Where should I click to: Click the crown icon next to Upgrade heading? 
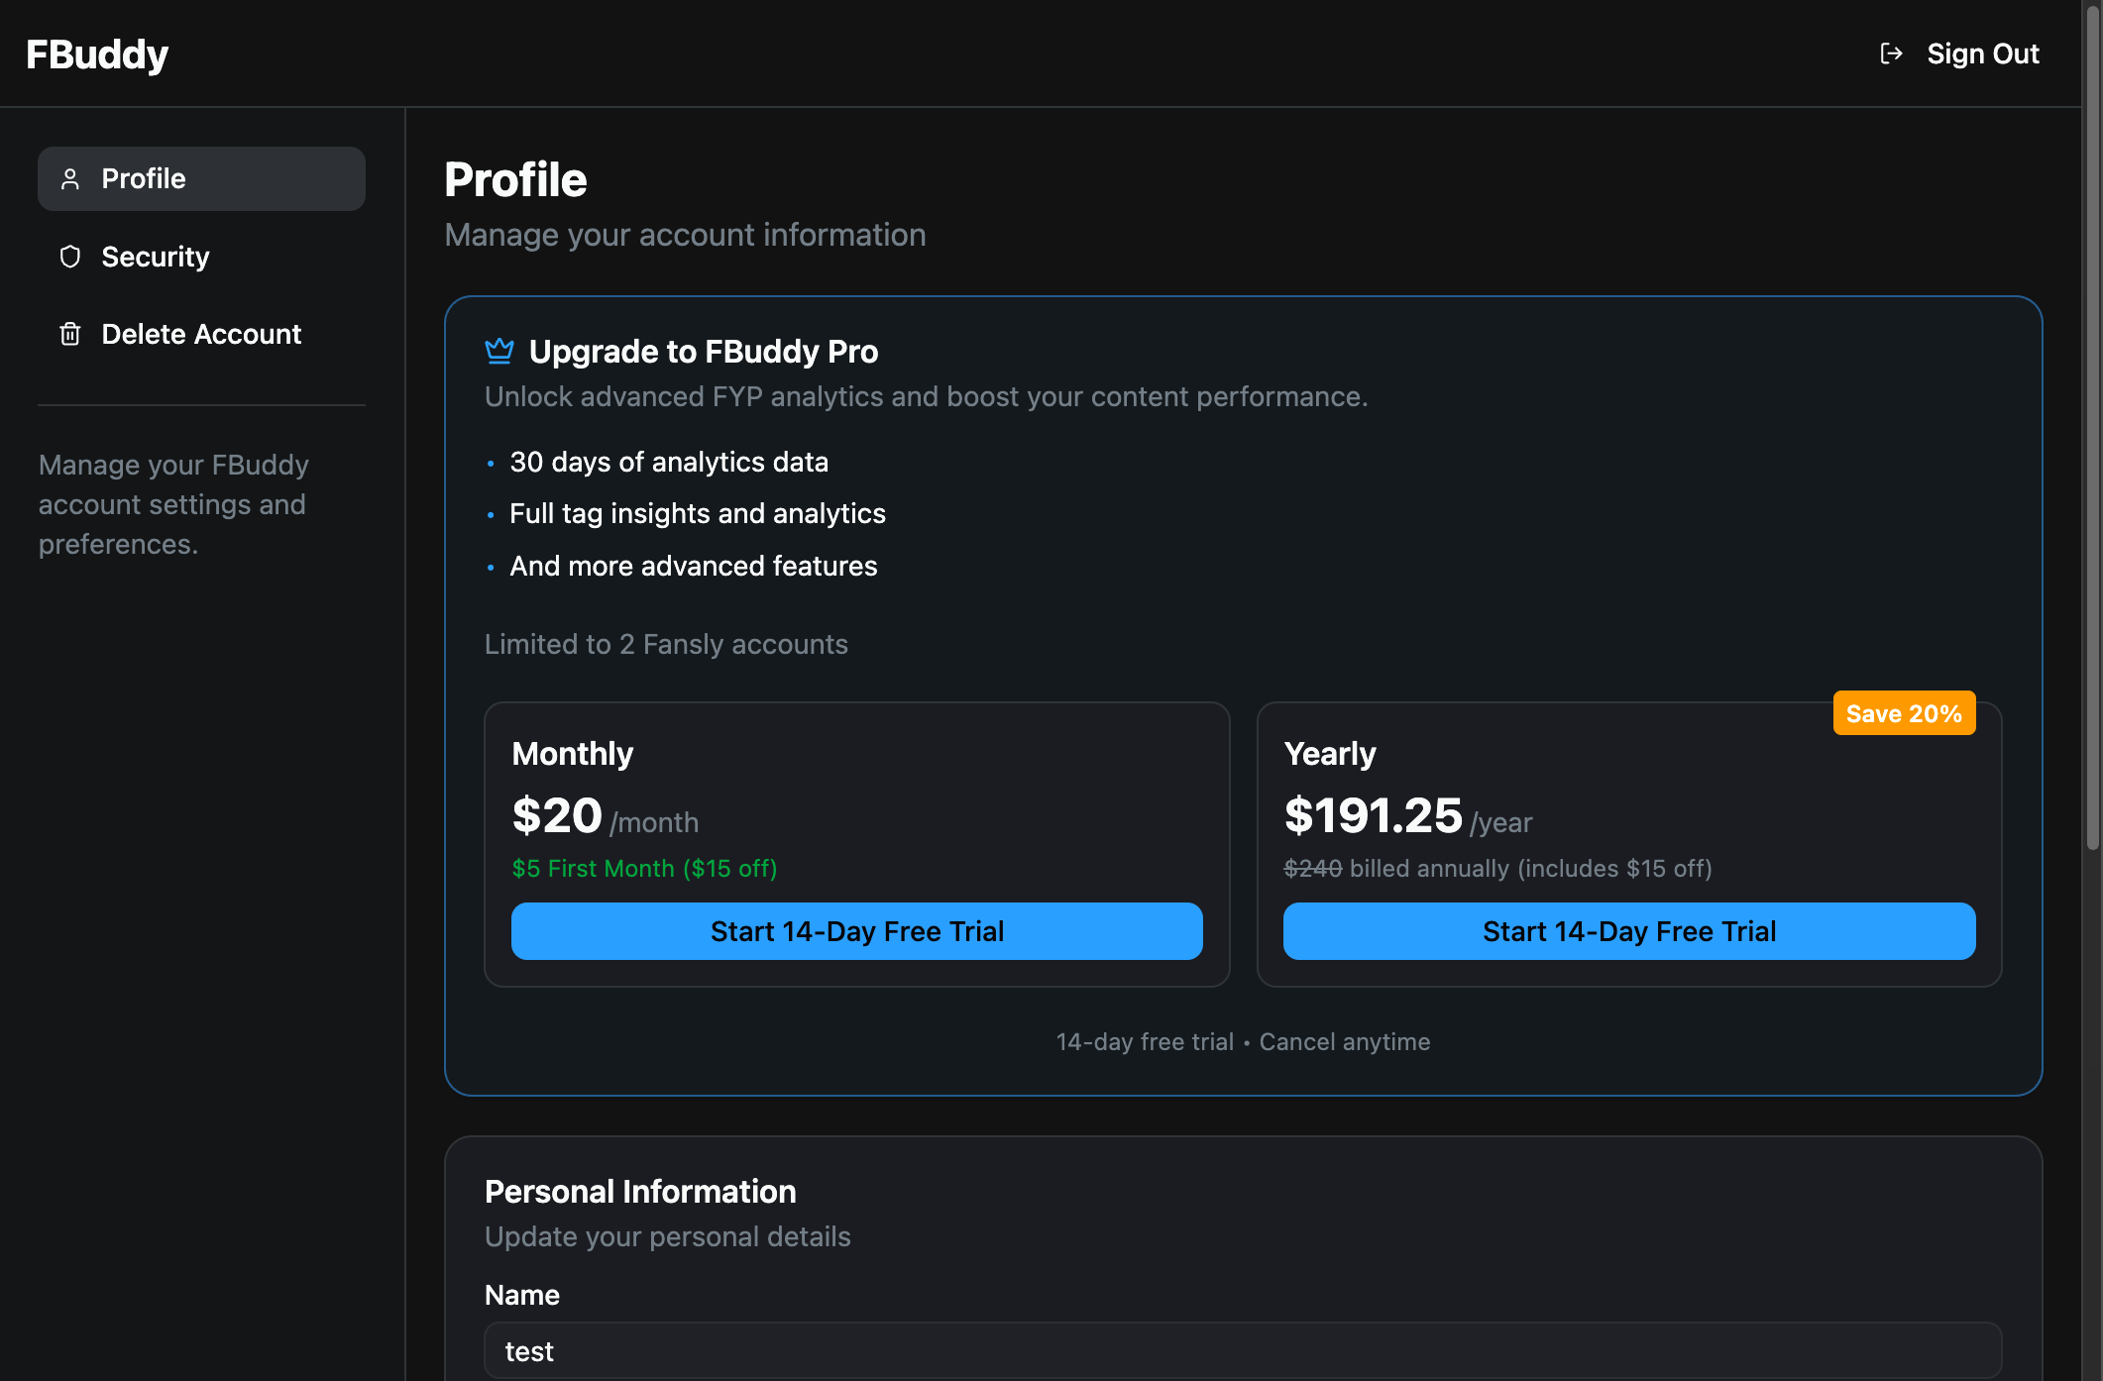(499, 350)
